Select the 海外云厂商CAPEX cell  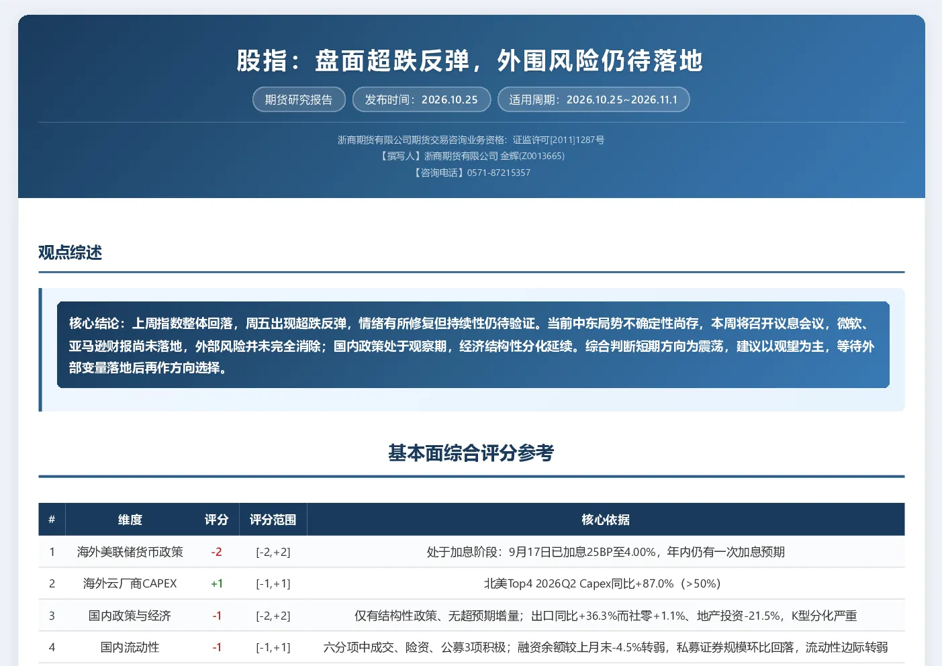(x=130, y=583)
